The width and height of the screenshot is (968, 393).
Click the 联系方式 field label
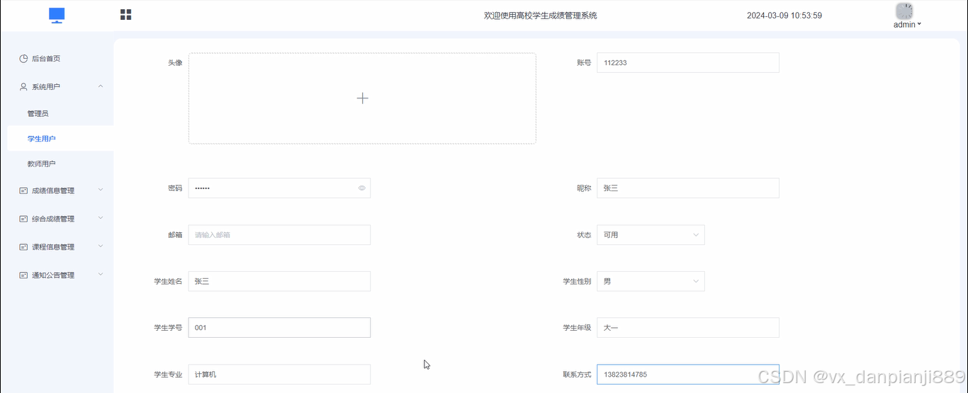[x=577, y=375]
